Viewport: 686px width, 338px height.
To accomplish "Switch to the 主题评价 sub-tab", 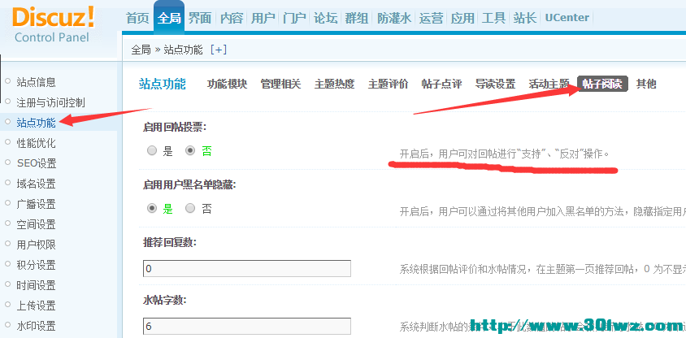I will pos(388,84).
